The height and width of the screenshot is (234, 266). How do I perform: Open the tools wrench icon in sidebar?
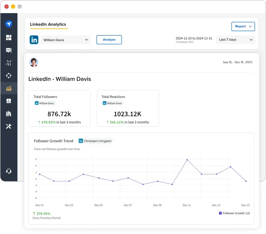tap(9, 126)
